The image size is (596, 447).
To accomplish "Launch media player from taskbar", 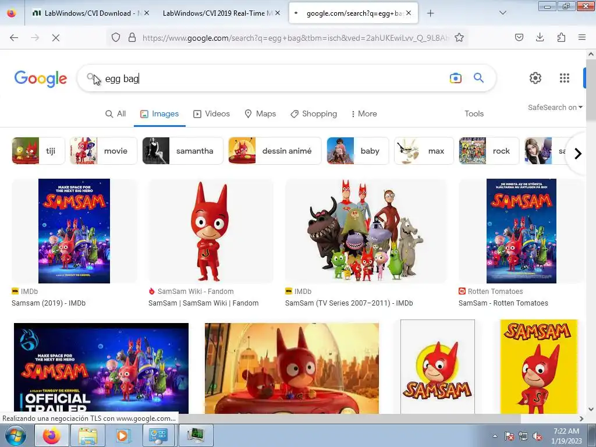I will (x=122, y=435).
